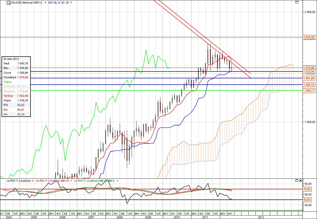Maximize the RSI indicator panel

pyautogui.click(x=297, y=181)
